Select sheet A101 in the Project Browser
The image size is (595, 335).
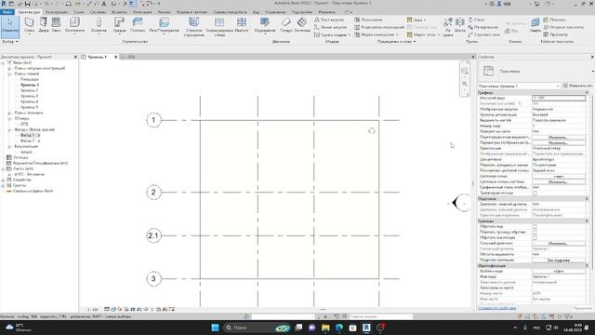(x=29, y=174)
